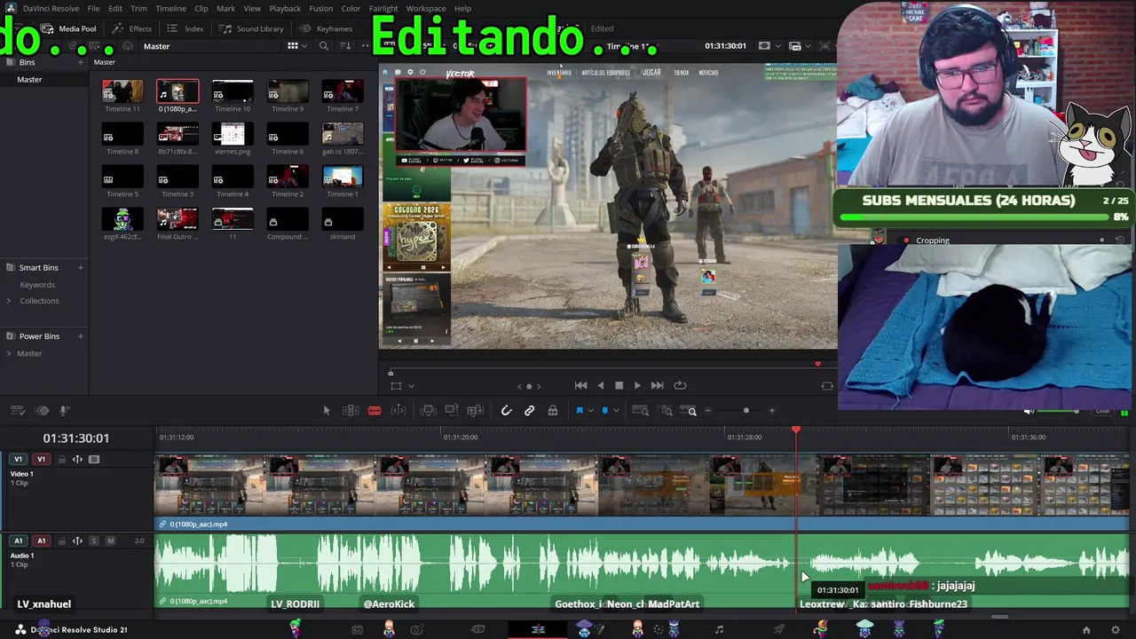Toggle Video 1 auto track selector
The image size is (1136, 639).
[77, 460]
